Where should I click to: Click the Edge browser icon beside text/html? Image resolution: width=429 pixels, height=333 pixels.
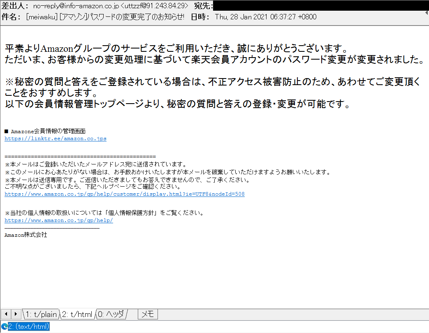[x=5, y=326]
